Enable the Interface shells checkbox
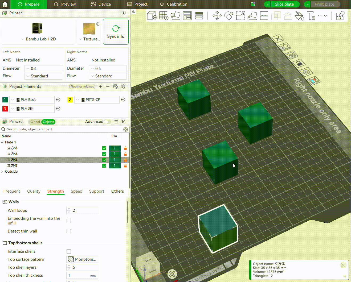This screenshot has height=282, width=351. tap(69, 251)
